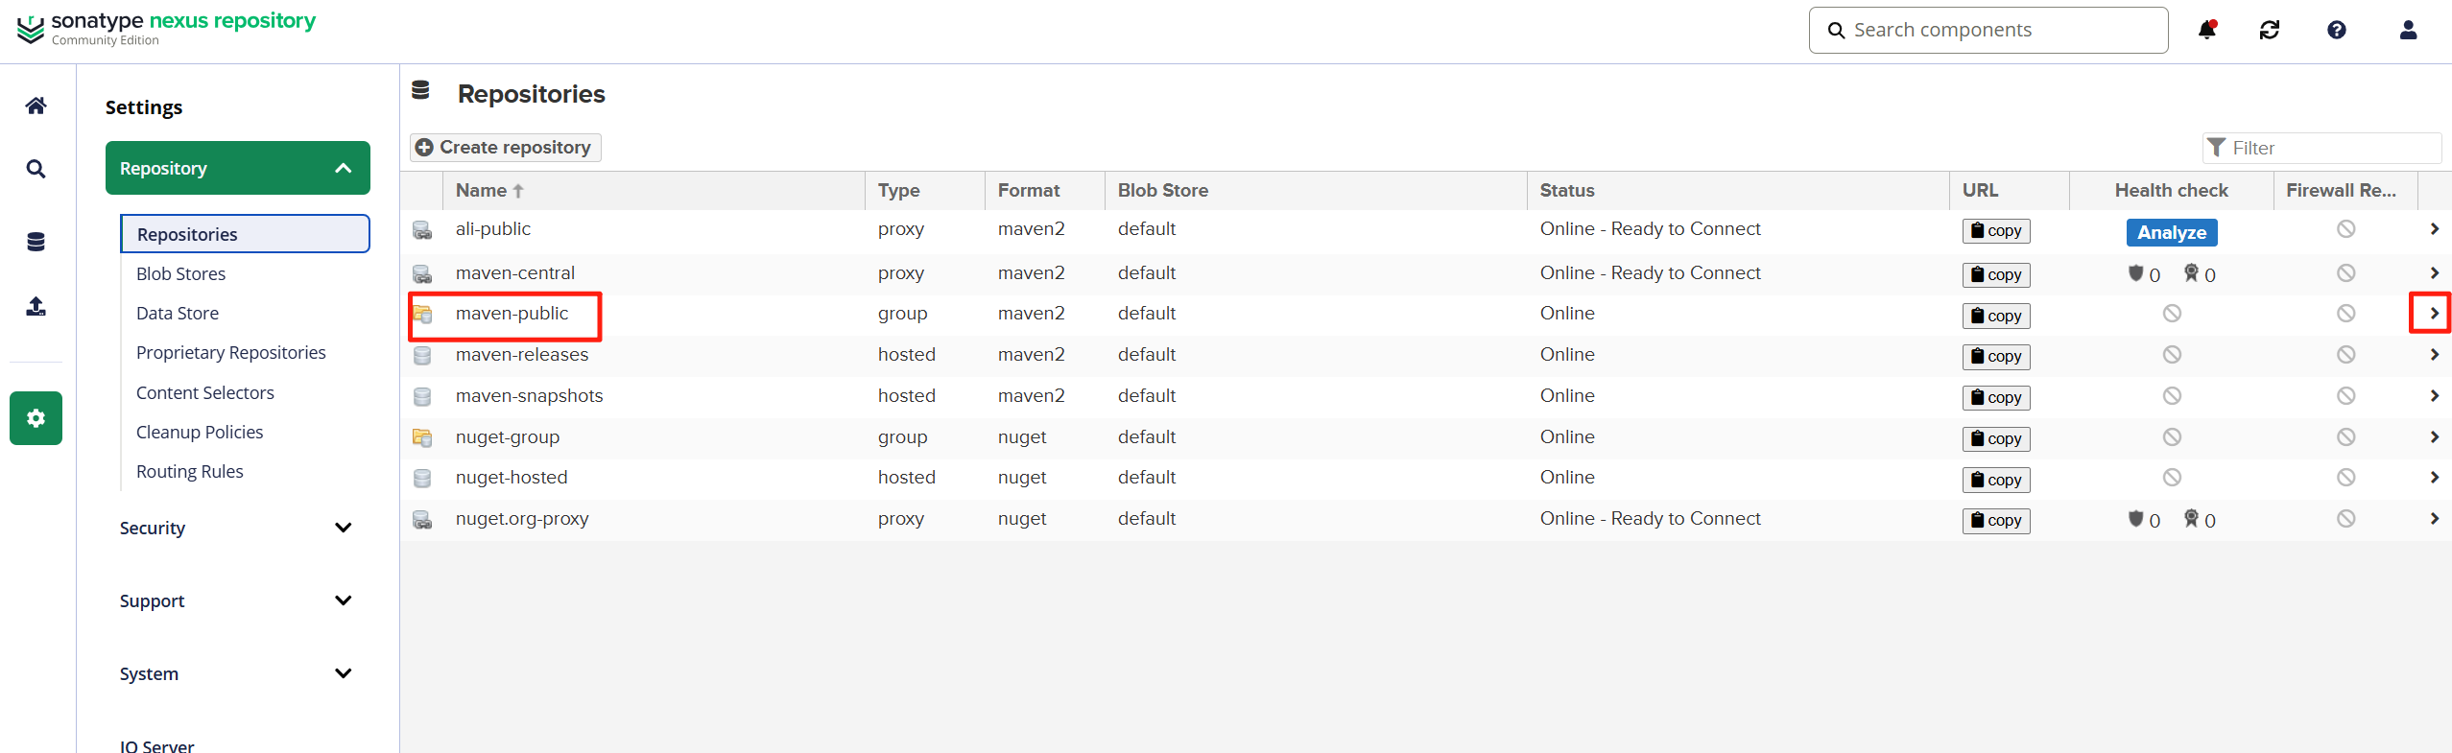
Task: Click the Create repository button
Action: (x=505, y=147)
